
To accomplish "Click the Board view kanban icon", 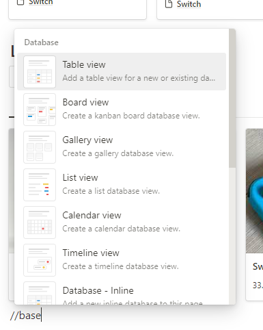I will pyautogui.click(x=40, y=110).
